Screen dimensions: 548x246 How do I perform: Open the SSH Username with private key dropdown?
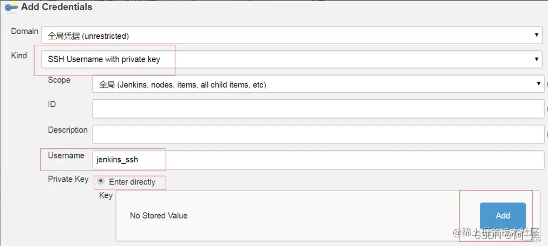[292, 59]
